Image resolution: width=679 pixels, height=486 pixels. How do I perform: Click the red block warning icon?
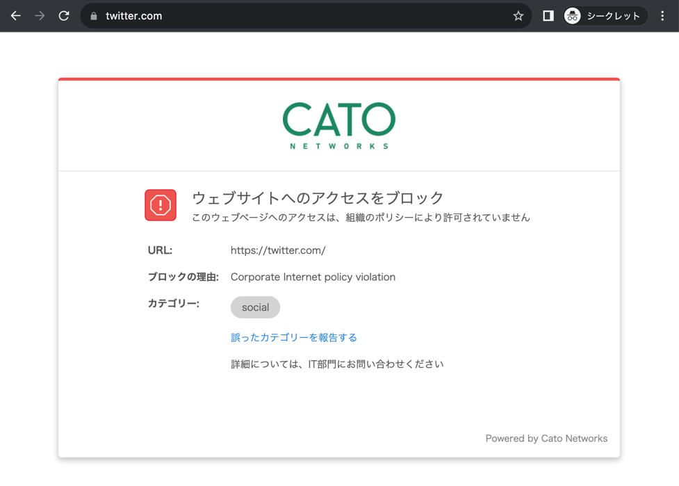[x=161, y=205]
